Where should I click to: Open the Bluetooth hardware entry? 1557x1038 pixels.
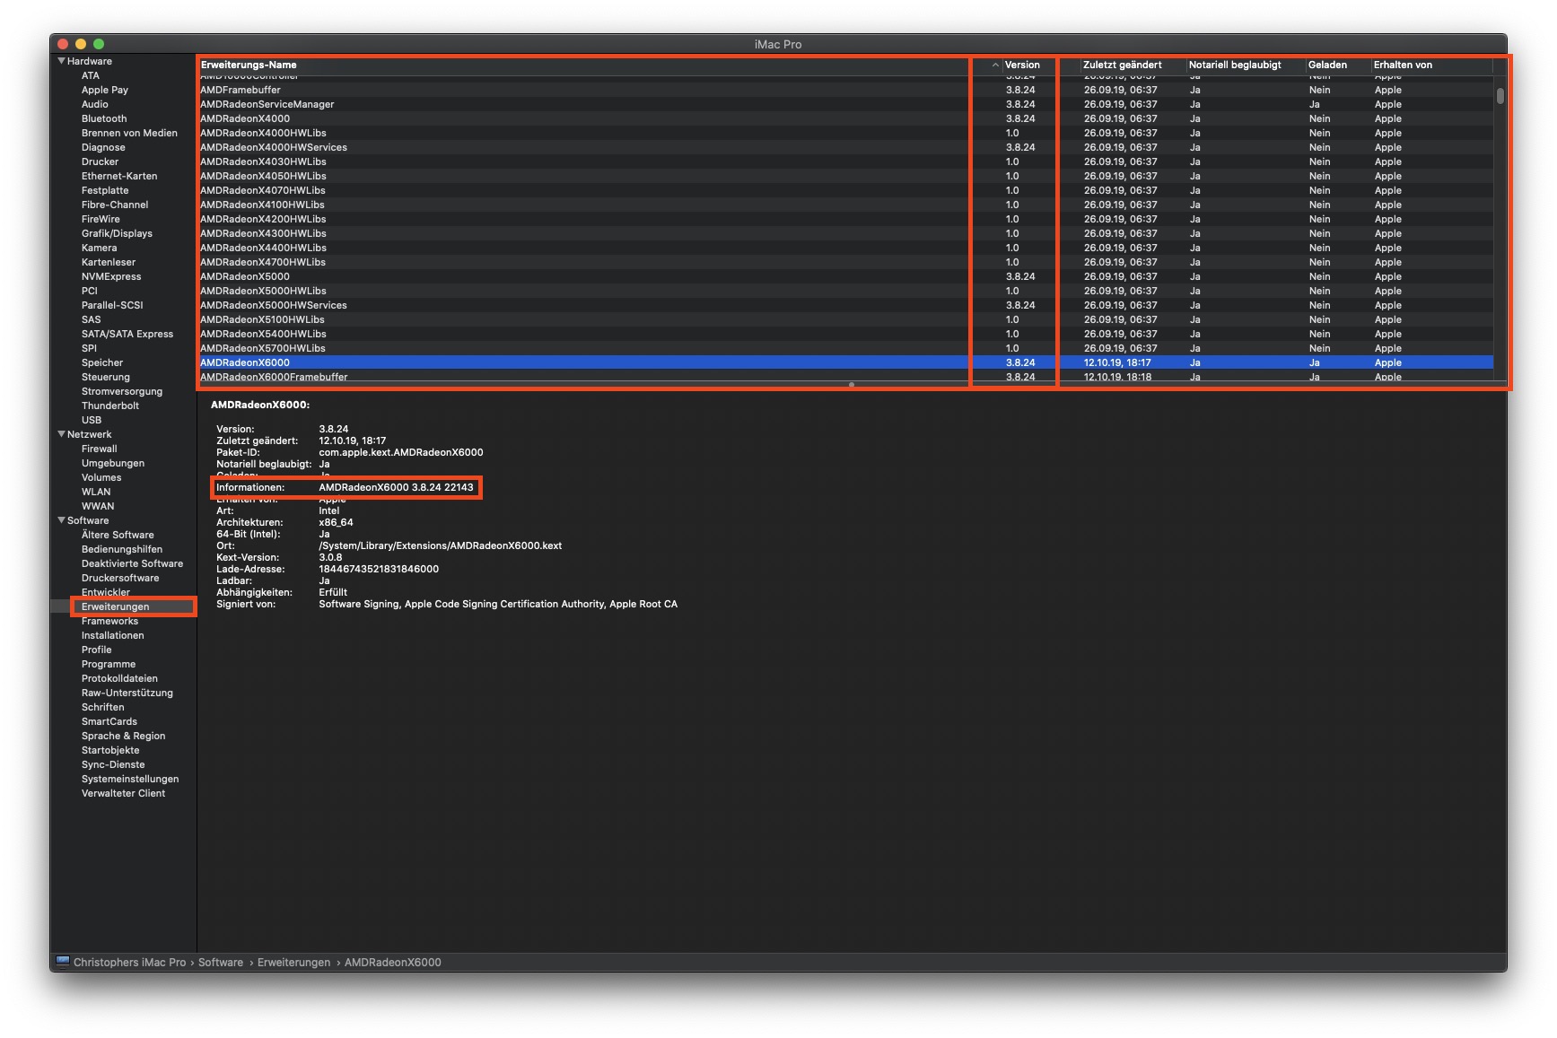tap(104, 118)
